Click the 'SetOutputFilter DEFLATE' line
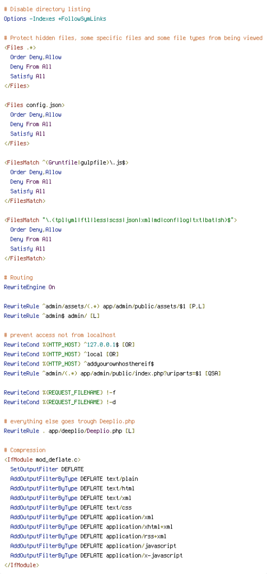 tap(47, 469)
